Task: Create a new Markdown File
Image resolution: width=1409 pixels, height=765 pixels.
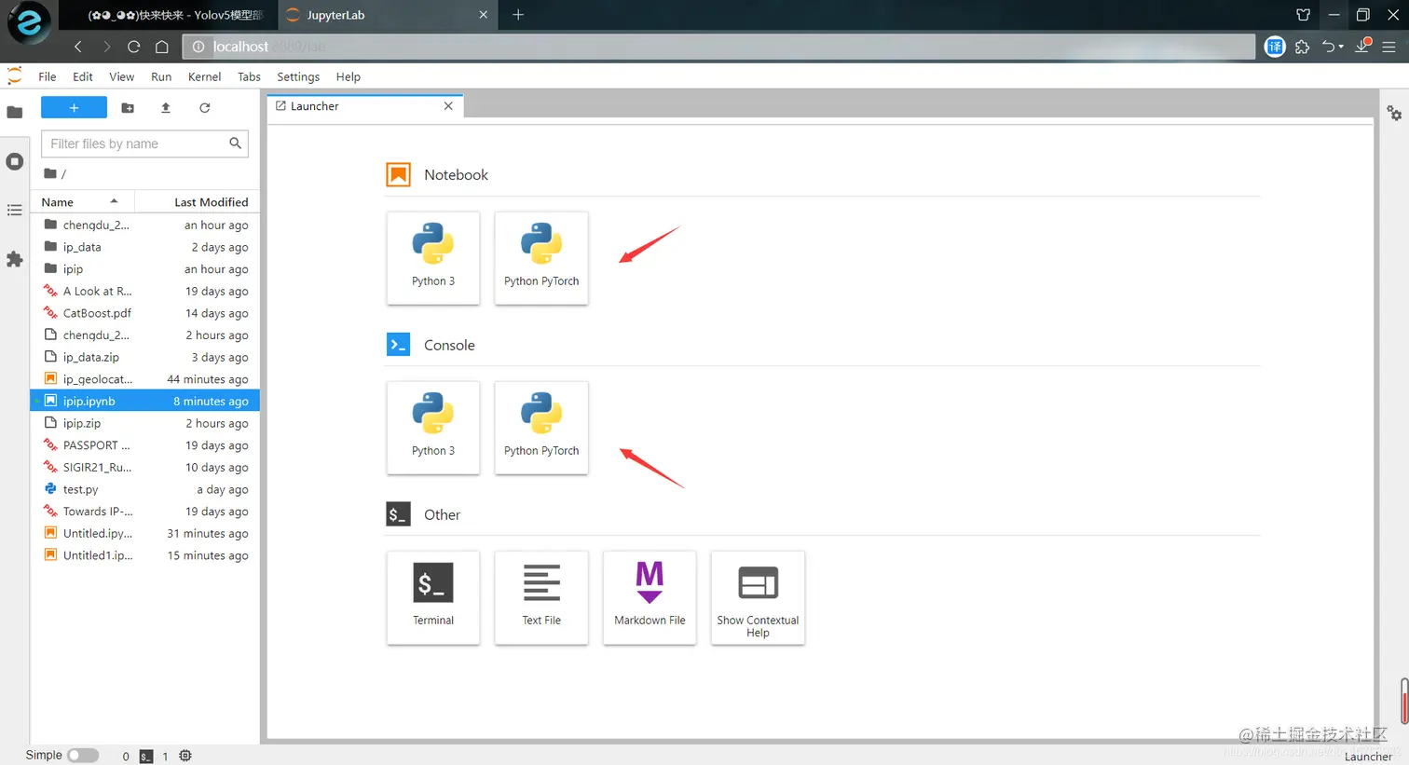Action: click(650, 596)
